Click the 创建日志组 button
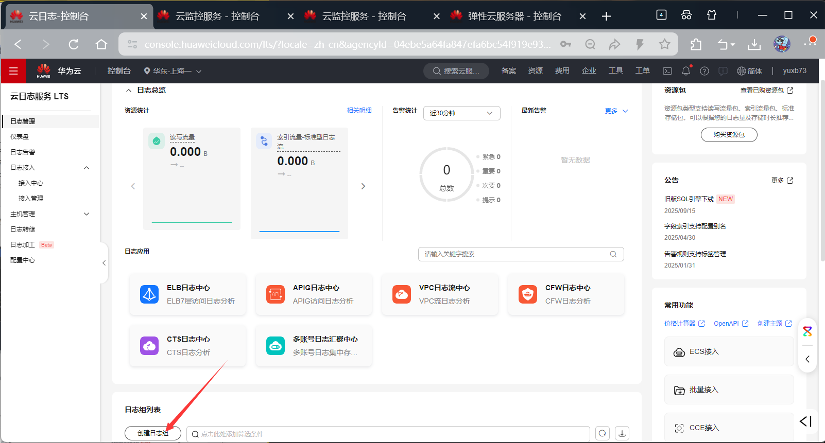Screen dimensions: 825x443 click(153, 433)
